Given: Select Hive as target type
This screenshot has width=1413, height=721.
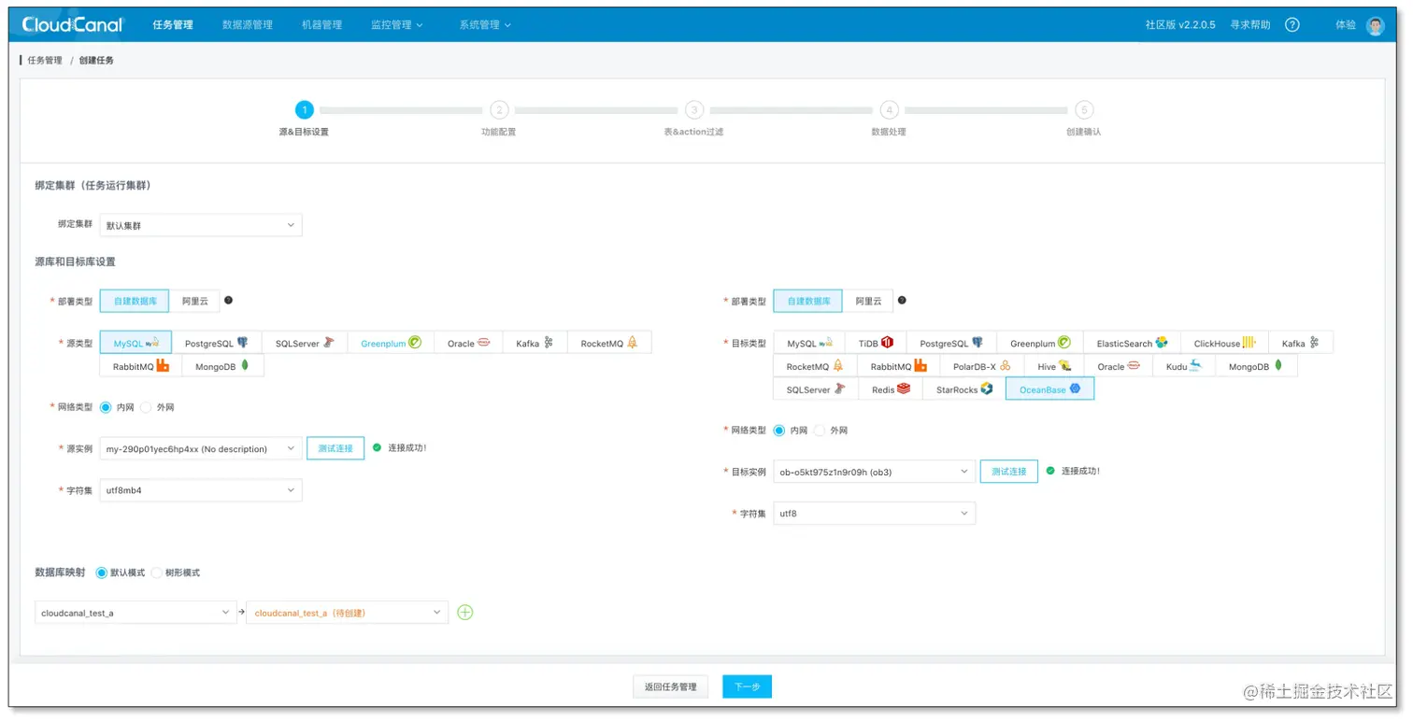Looking at the screenshot, I should tap(1054, 366).
